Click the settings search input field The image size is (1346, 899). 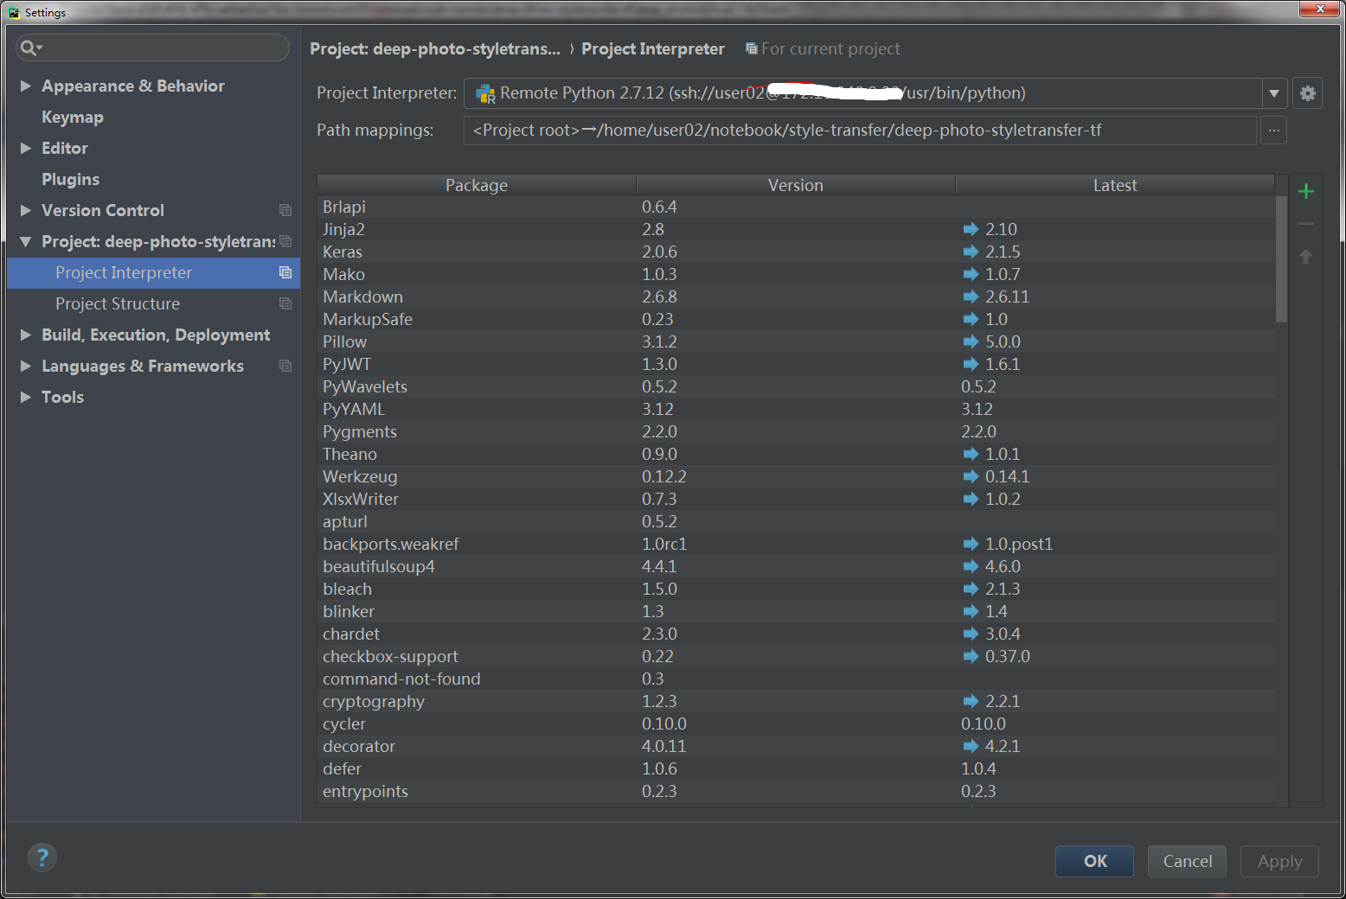tap(153, 48)
